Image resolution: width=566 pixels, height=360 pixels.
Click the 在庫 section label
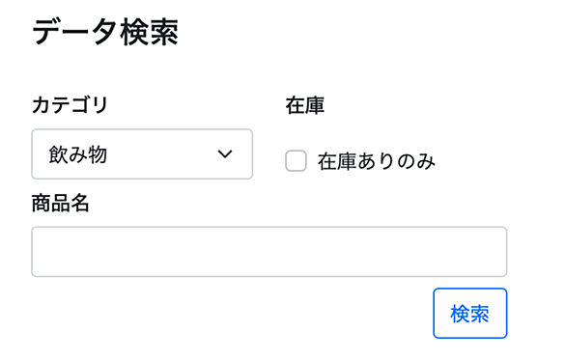click(x=305, y=105)
